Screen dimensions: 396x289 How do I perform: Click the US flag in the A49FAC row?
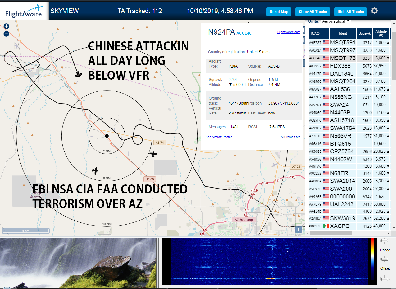tap(325, 166)
